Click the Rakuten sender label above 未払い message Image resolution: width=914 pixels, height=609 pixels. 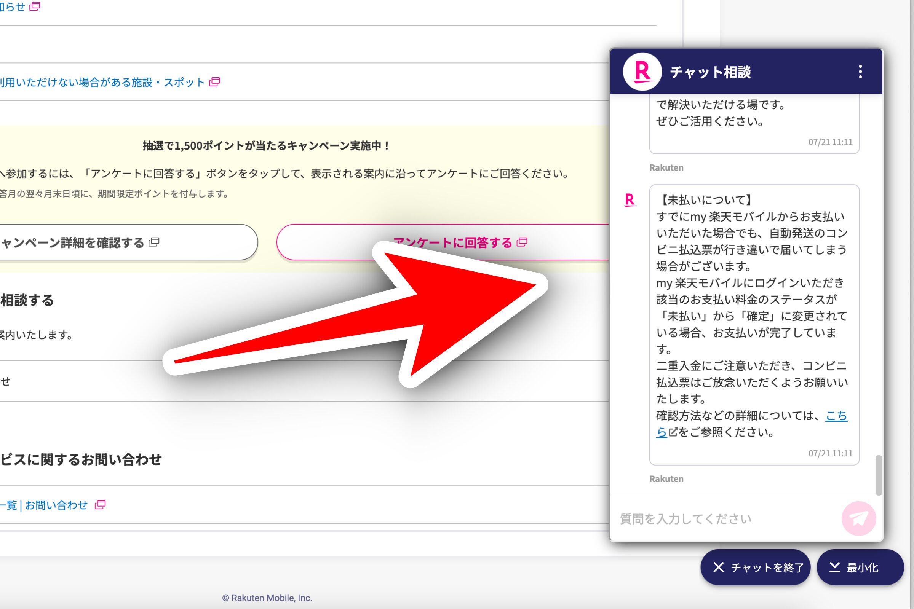666,168
